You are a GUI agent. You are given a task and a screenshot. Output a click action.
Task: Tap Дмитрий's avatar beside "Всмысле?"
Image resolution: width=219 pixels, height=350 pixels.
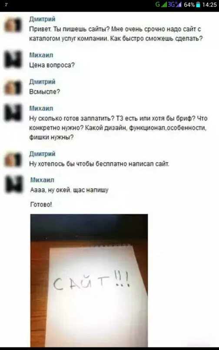(13, 88)
